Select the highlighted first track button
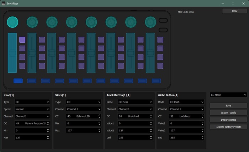The image size is (249, 152). click(22, 40)
